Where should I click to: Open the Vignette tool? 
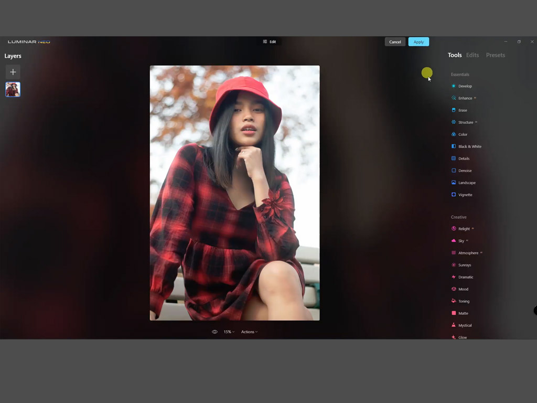pos(465,195)
